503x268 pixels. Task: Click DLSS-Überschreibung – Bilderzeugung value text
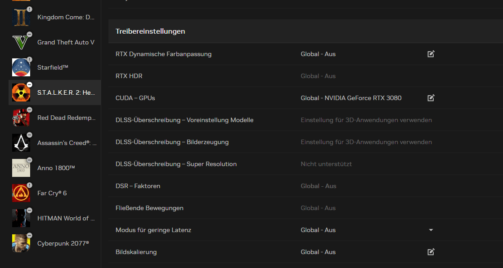(366, 142)
